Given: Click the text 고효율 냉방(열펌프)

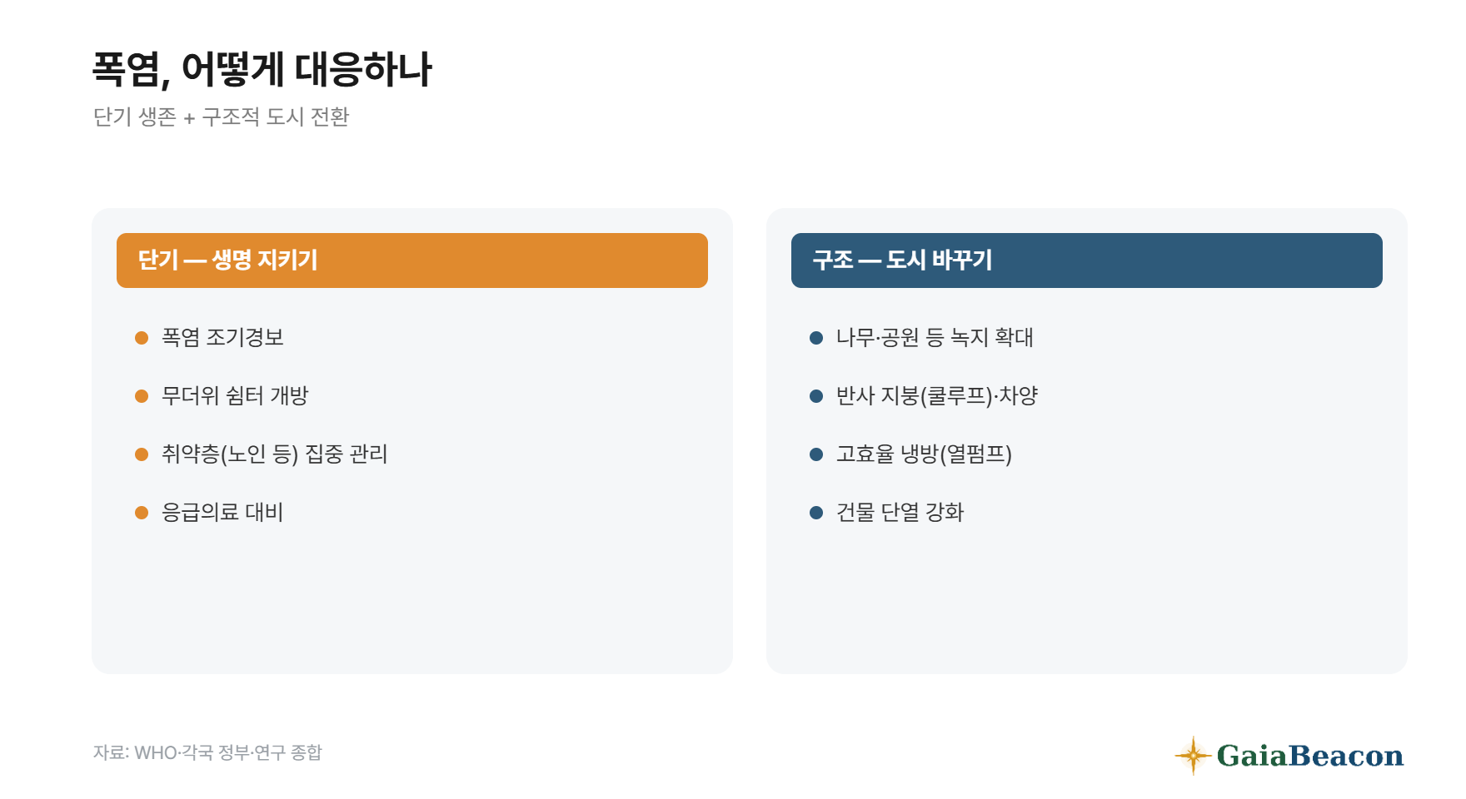Looking at the screenshot, I should tap(924, 454).
